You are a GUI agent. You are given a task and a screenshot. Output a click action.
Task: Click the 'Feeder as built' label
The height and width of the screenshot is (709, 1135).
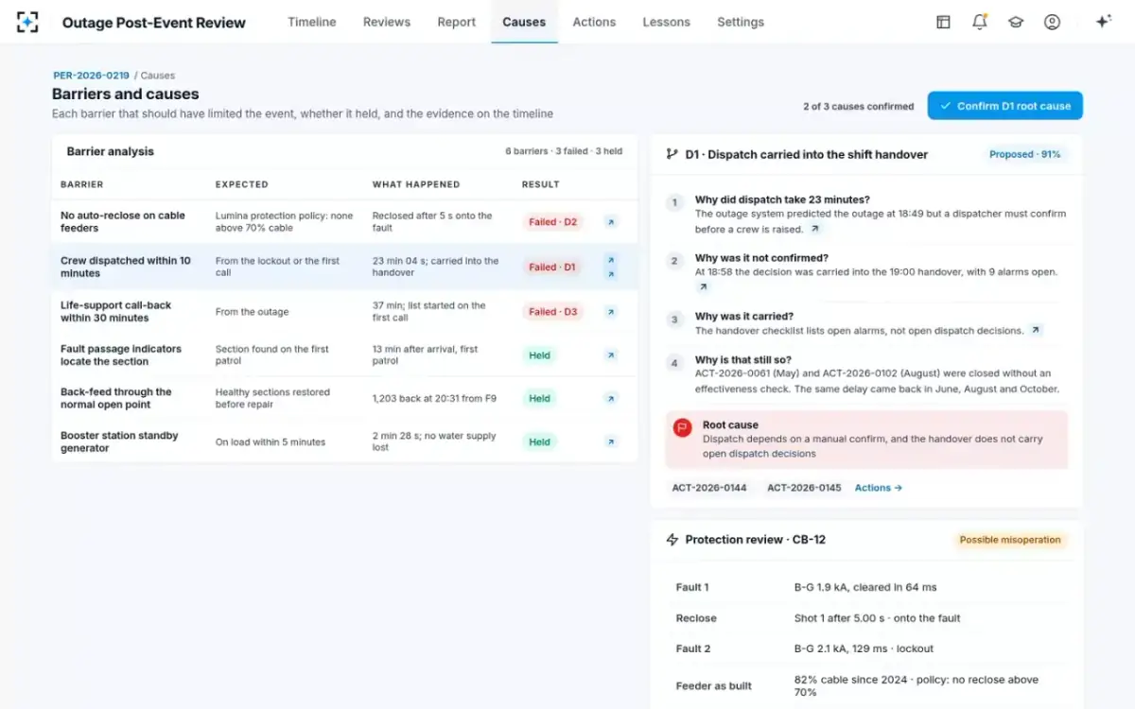(714, 685)
